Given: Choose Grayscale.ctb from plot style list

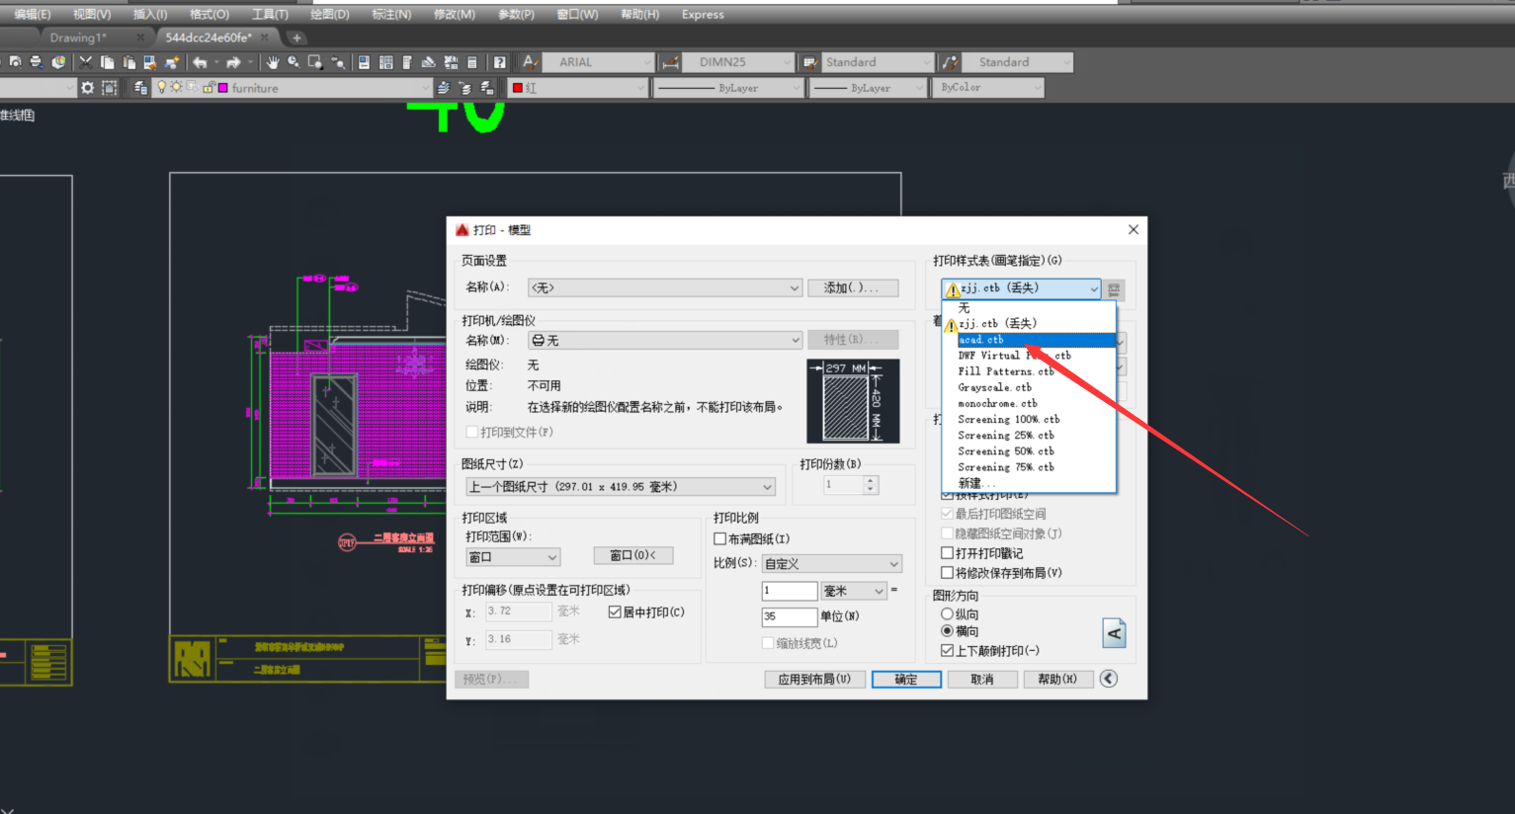Looking at the screenshot, I should 1028,387.
